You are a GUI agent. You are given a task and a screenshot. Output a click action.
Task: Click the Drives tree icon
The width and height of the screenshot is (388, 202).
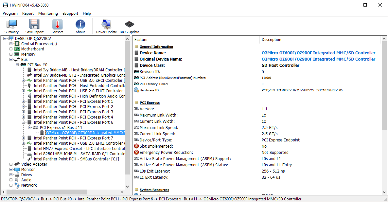tap(17, 174)
